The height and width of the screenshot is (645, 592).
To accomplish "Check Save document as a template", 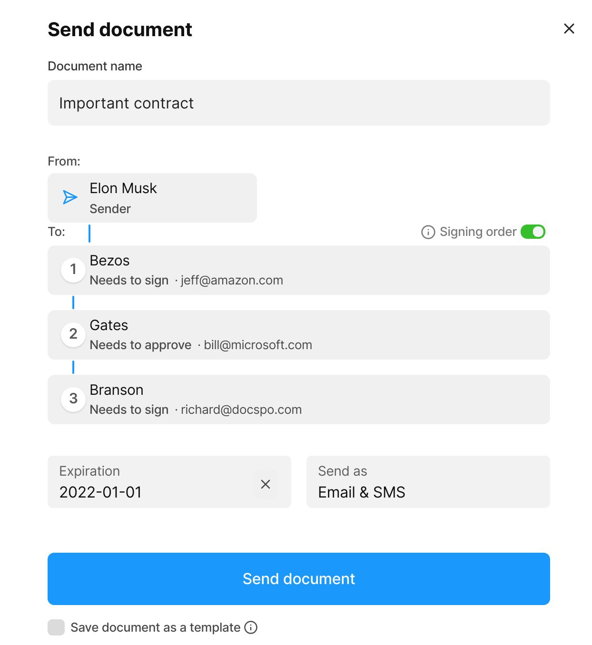I will (56, 627).
